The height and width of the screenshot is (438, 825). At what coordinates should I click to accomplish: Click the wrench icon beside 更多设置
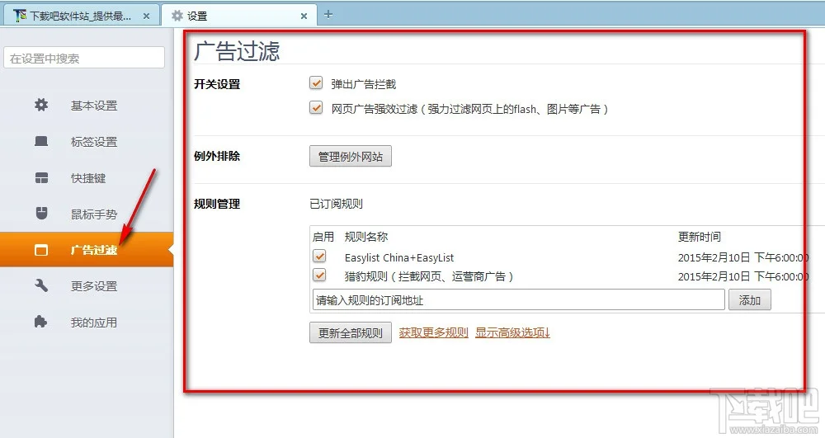pyautogui.click(x=41, y=286)
